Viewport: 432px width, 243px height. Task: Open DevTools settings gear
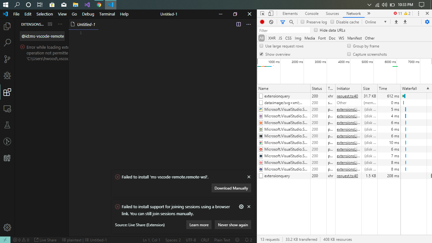427,22
